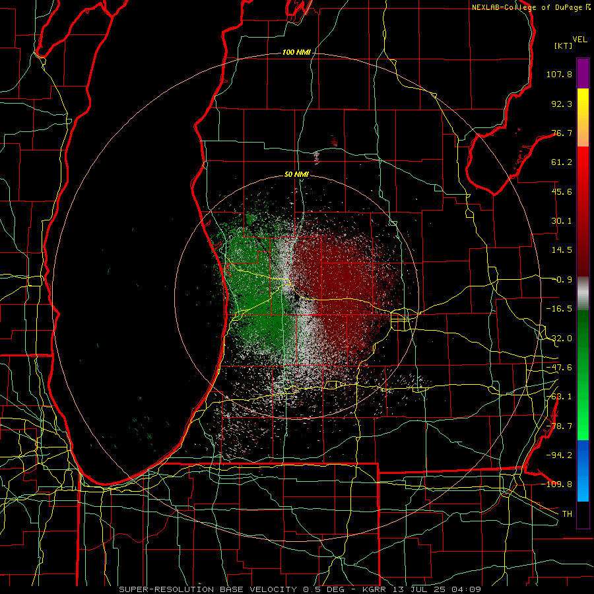Image resolution: width=594 pixels, height=594 pixels.
Task: Click the 30.1 velocity scale value
Action: tap(562, 221)
